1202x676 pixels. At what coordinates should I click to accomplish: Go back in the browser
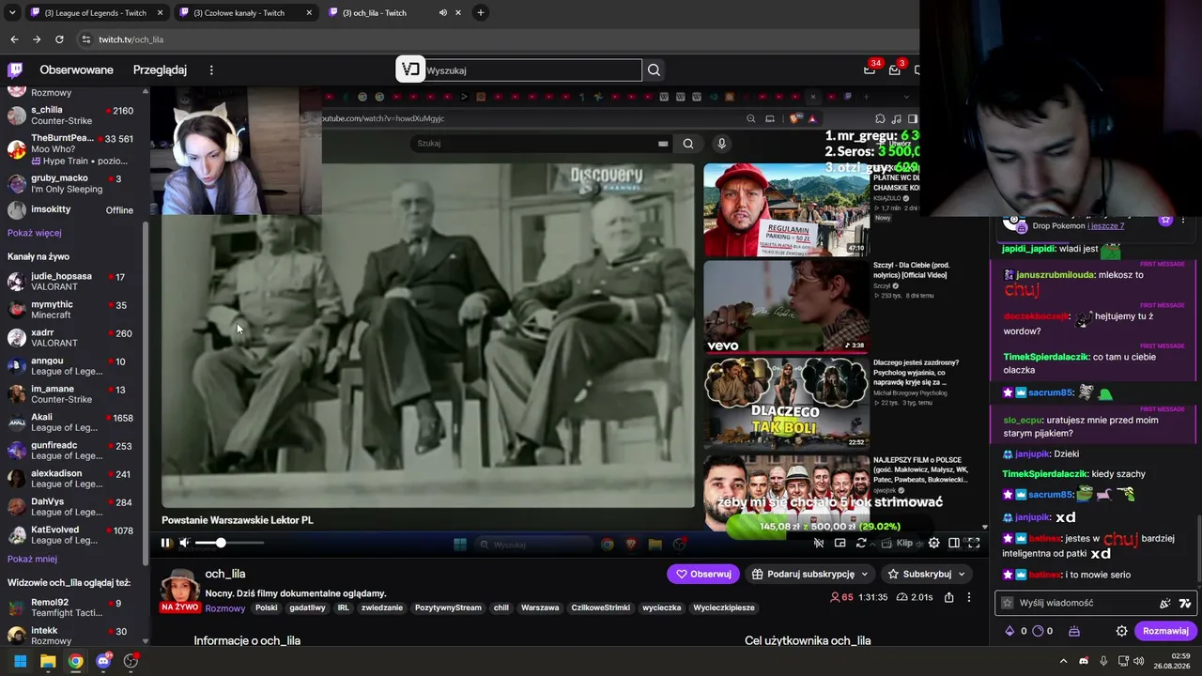14,39
